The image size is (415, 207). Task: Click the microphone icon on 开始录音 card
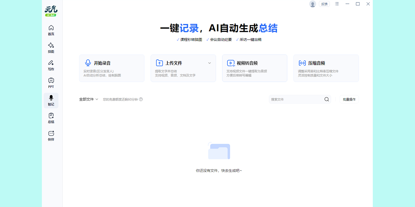(88, 62)
